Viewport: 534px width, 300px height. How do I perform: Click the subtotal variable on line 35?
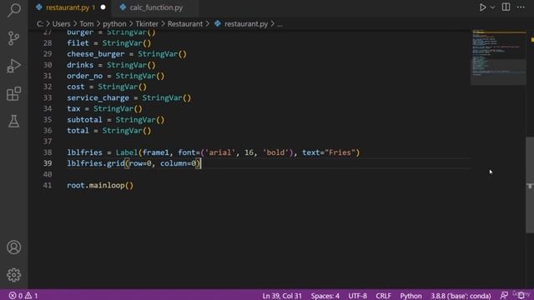(x=84, y=120)
